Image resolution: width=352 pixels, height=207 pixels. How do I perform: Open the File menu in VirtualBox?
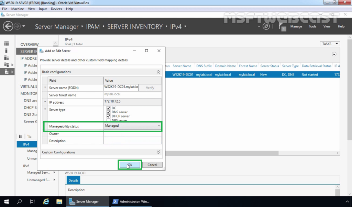pyautogui.click(x=4, y=9)
